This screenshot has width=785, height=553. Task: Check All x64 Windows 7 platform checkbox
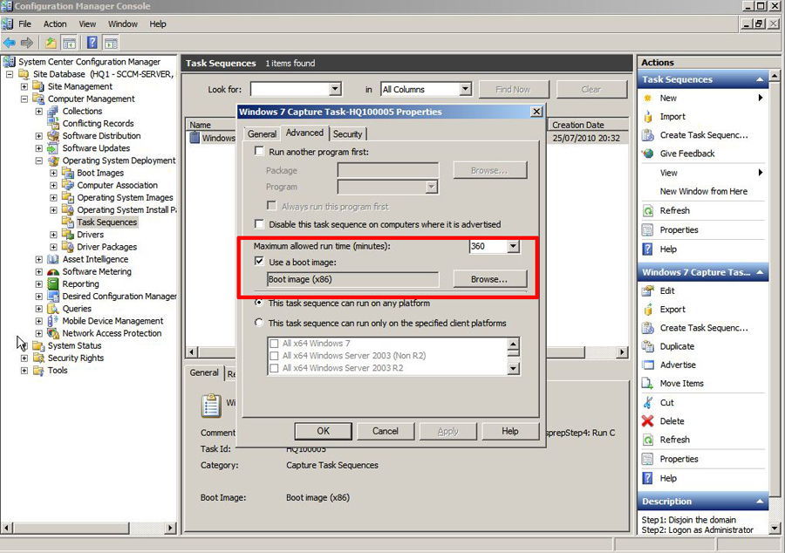click(x=274, y=344)
